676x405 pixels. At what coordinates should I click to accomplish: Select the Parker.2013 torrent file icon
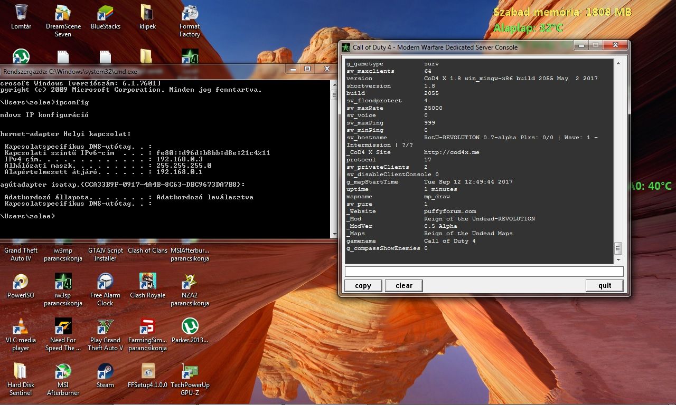click(x=190, y=331)
